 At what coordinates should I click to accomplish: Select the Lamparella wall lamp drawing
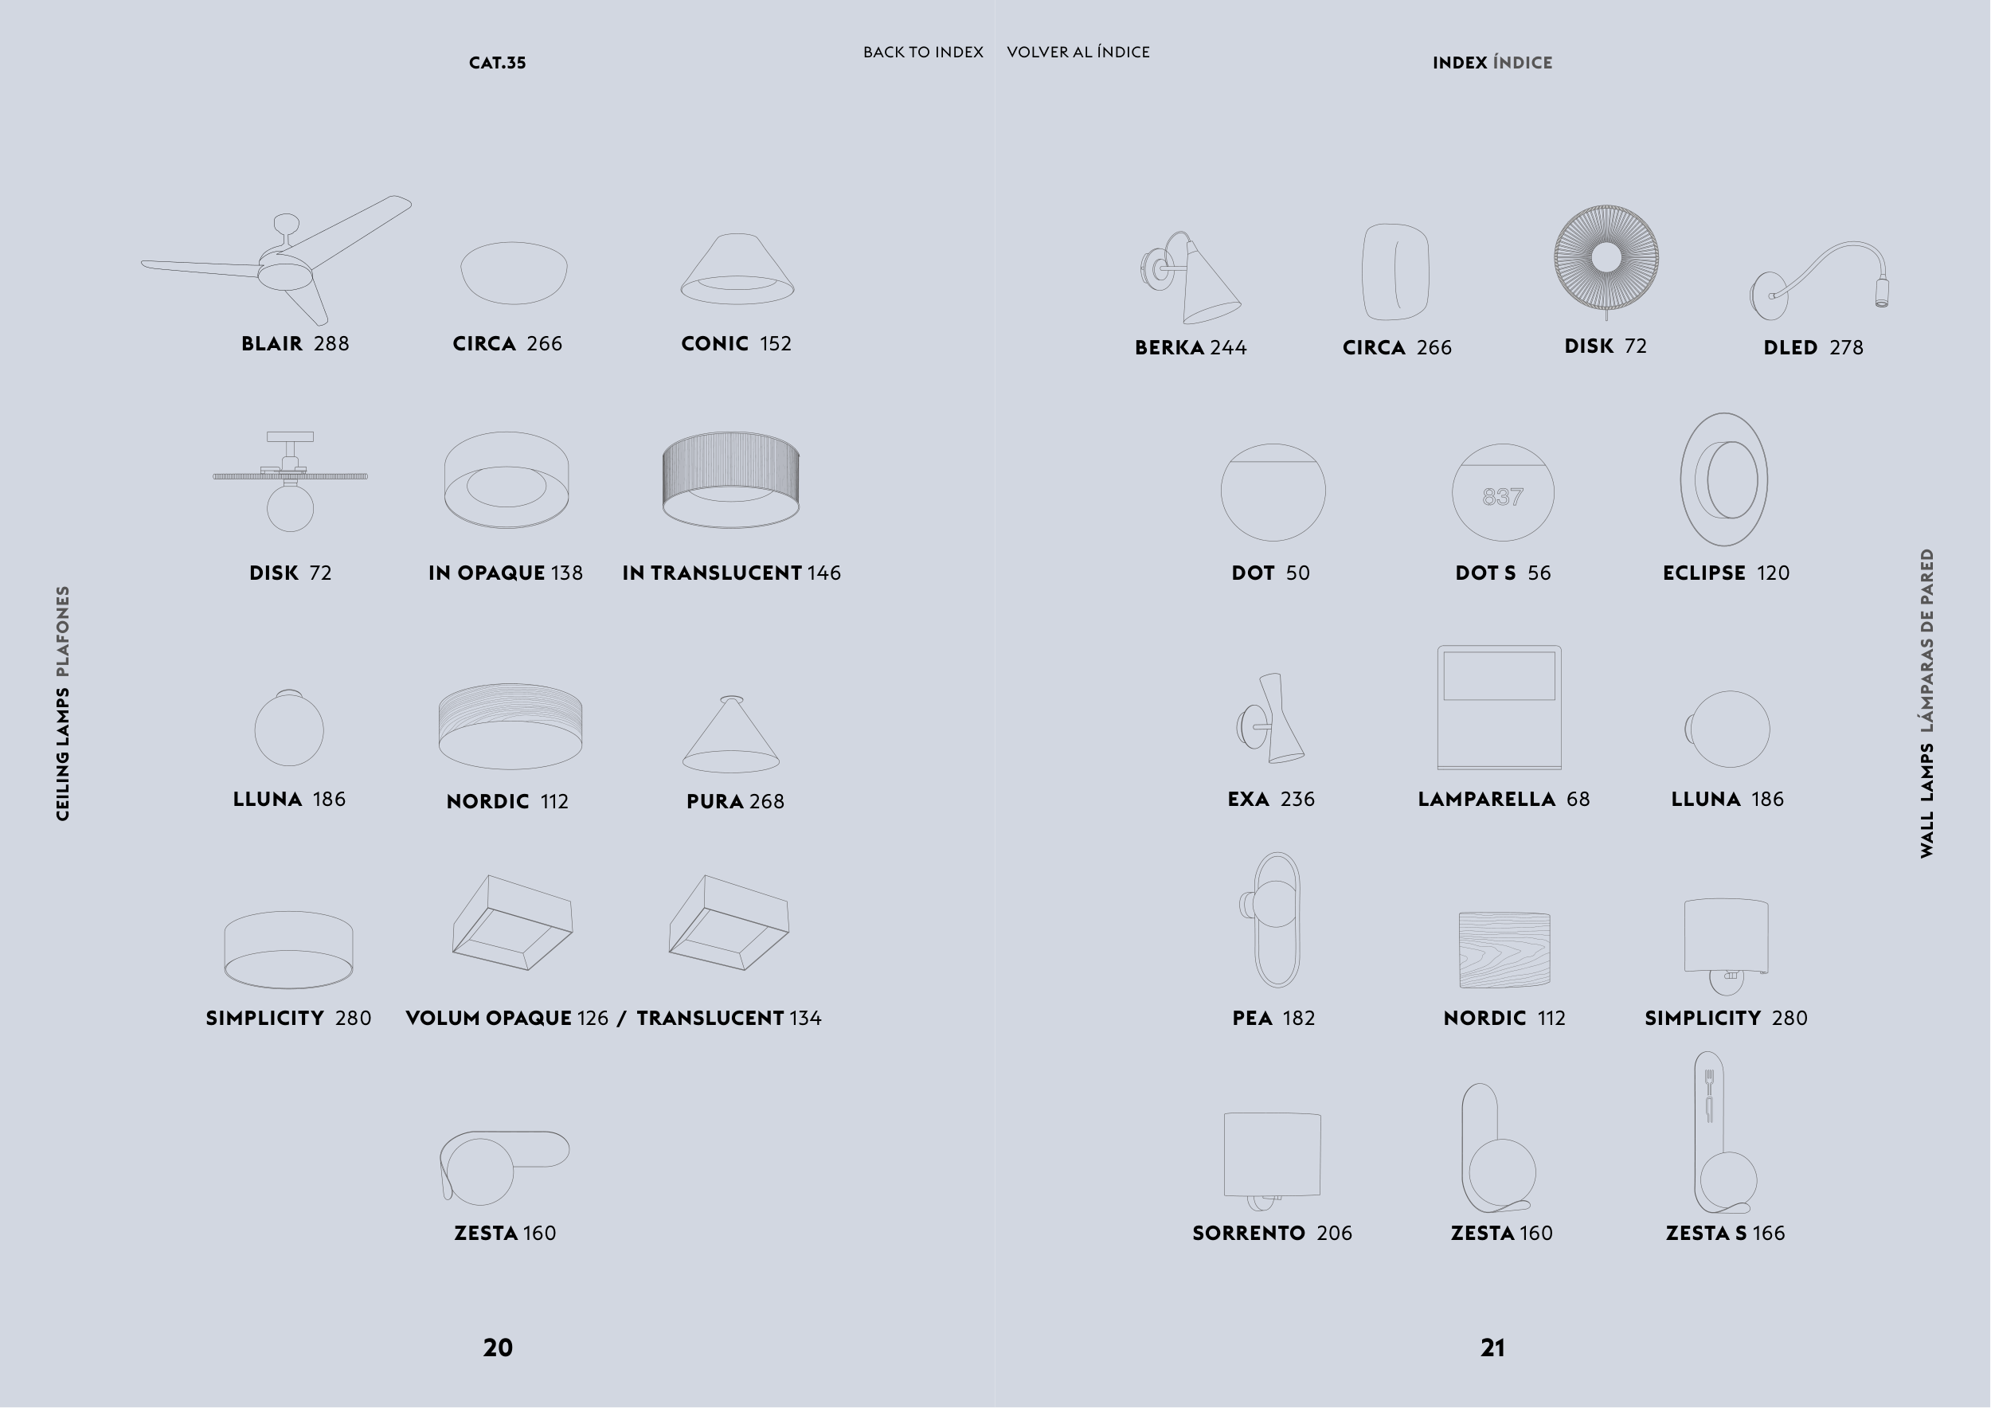point(1500,707)
